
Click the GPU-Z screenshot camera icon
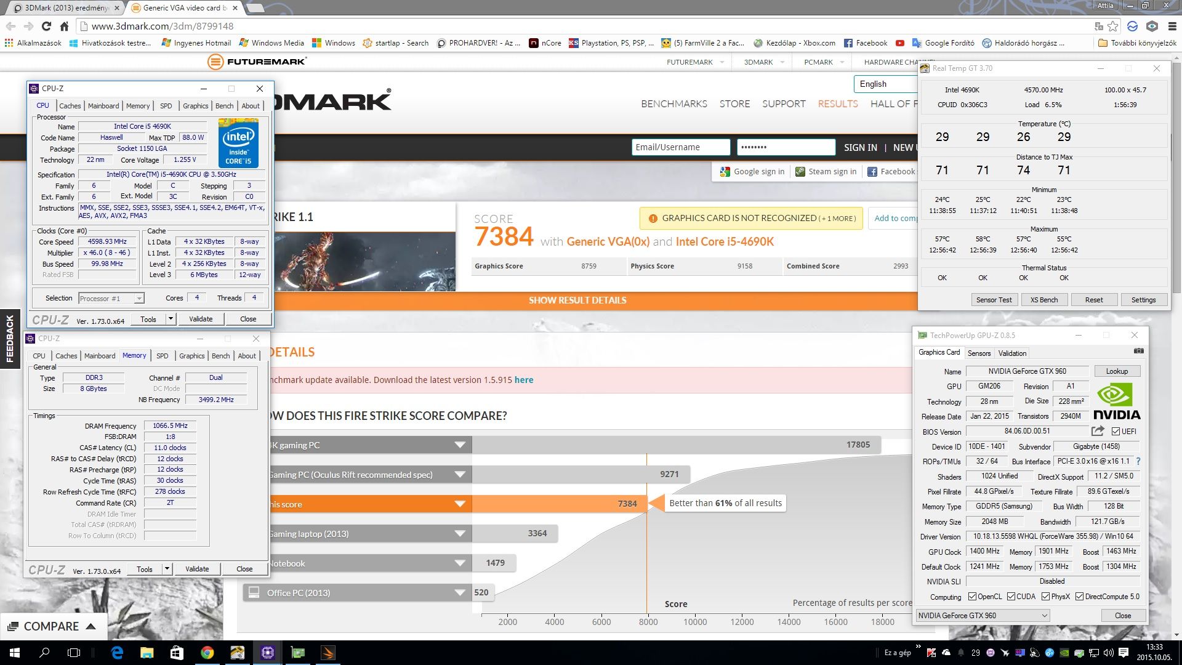(1138, 351)
